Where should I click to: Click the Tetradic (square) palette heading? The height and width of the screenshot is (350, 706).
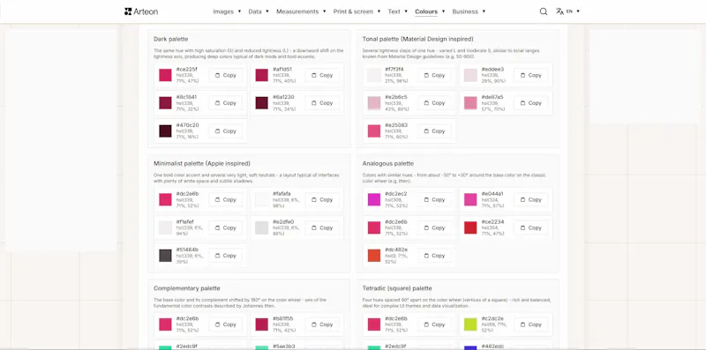(x=397, y=288)
